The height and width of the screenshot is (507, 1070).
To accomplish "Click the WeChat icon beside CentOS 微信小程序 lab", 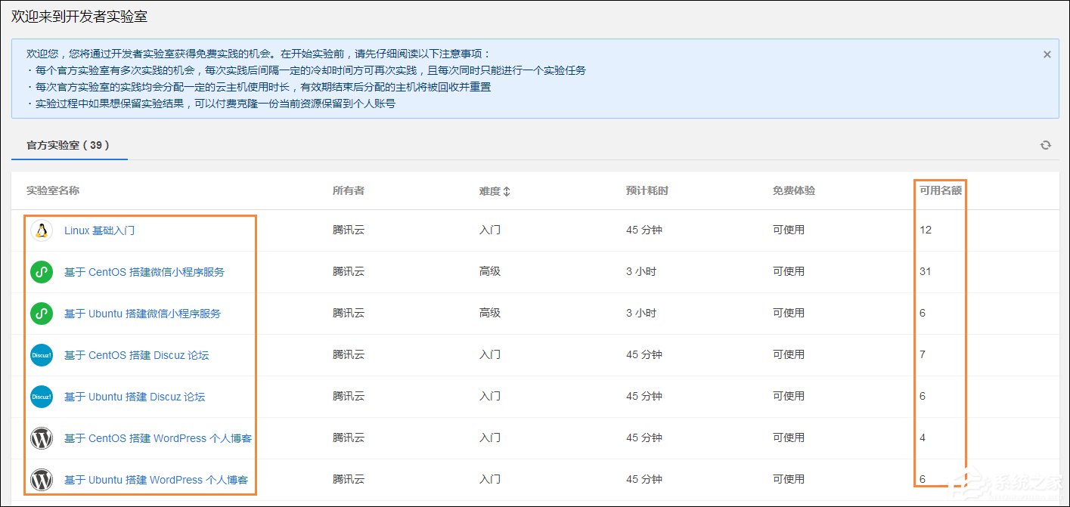I will [x=41, y=271].
